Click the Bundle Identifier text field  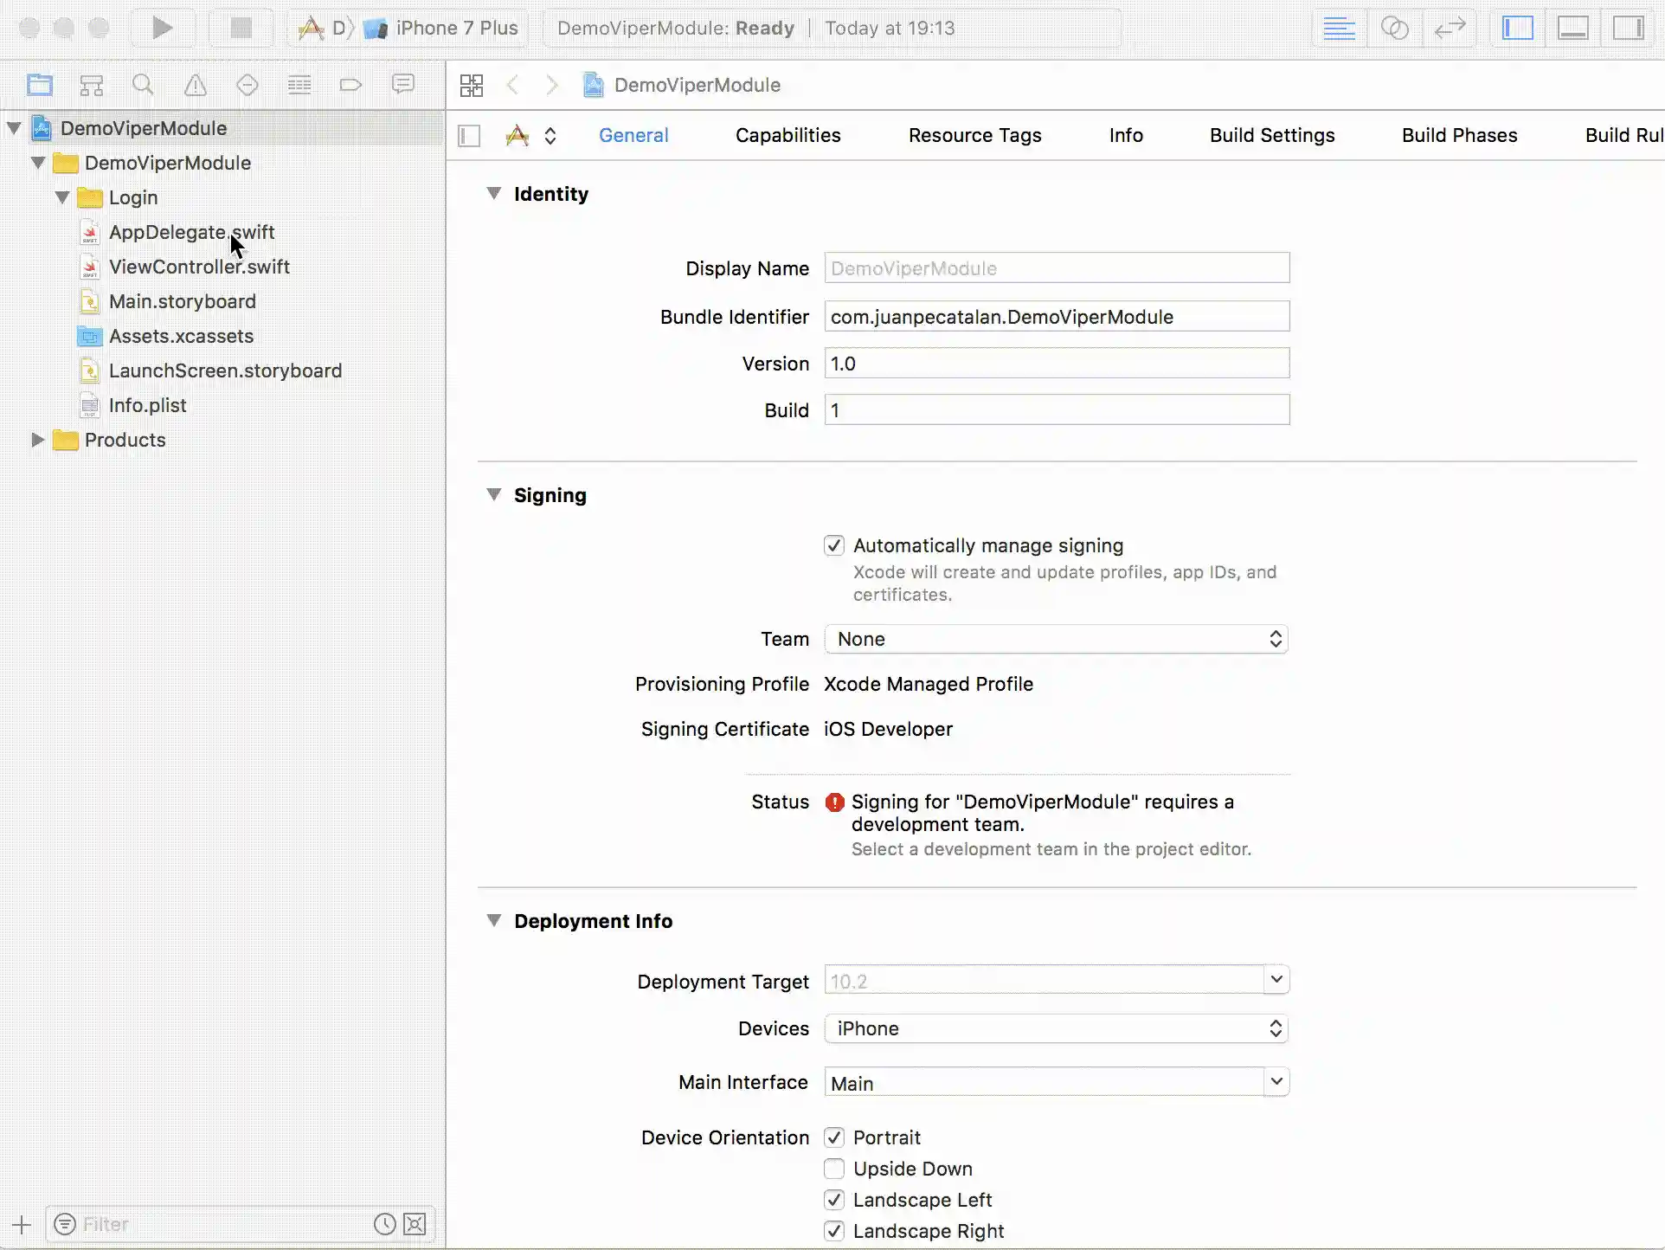[1056, 317]
